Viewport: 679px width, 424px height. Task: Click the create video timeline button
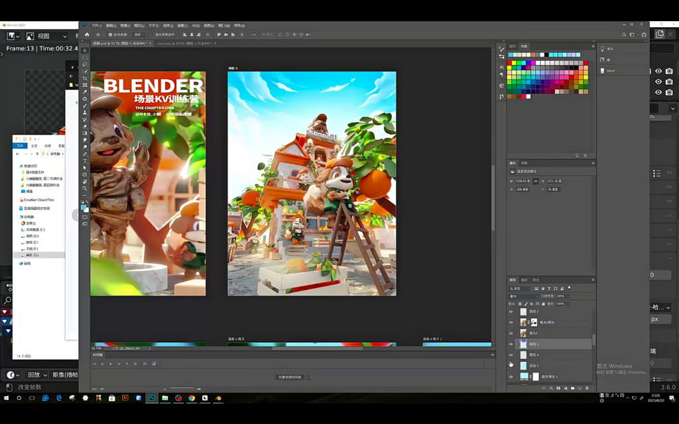point(289,377)
